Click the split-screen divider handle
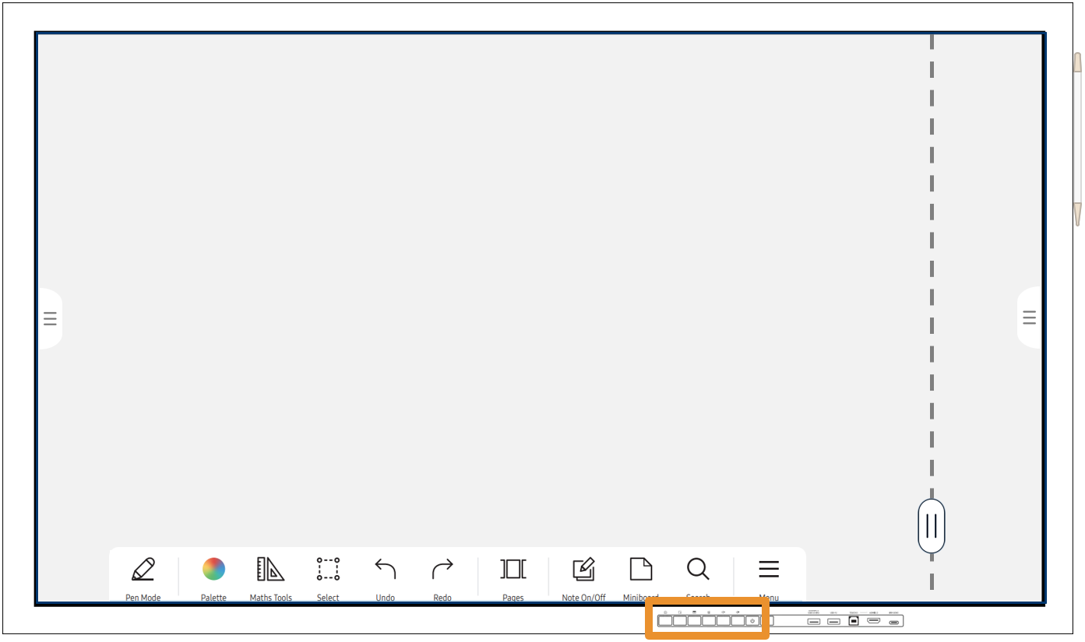 point(932,526)
